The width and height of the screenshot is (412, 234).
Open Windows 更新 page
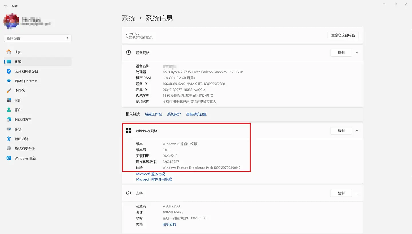pyautogui.click(x=38, y=158)
